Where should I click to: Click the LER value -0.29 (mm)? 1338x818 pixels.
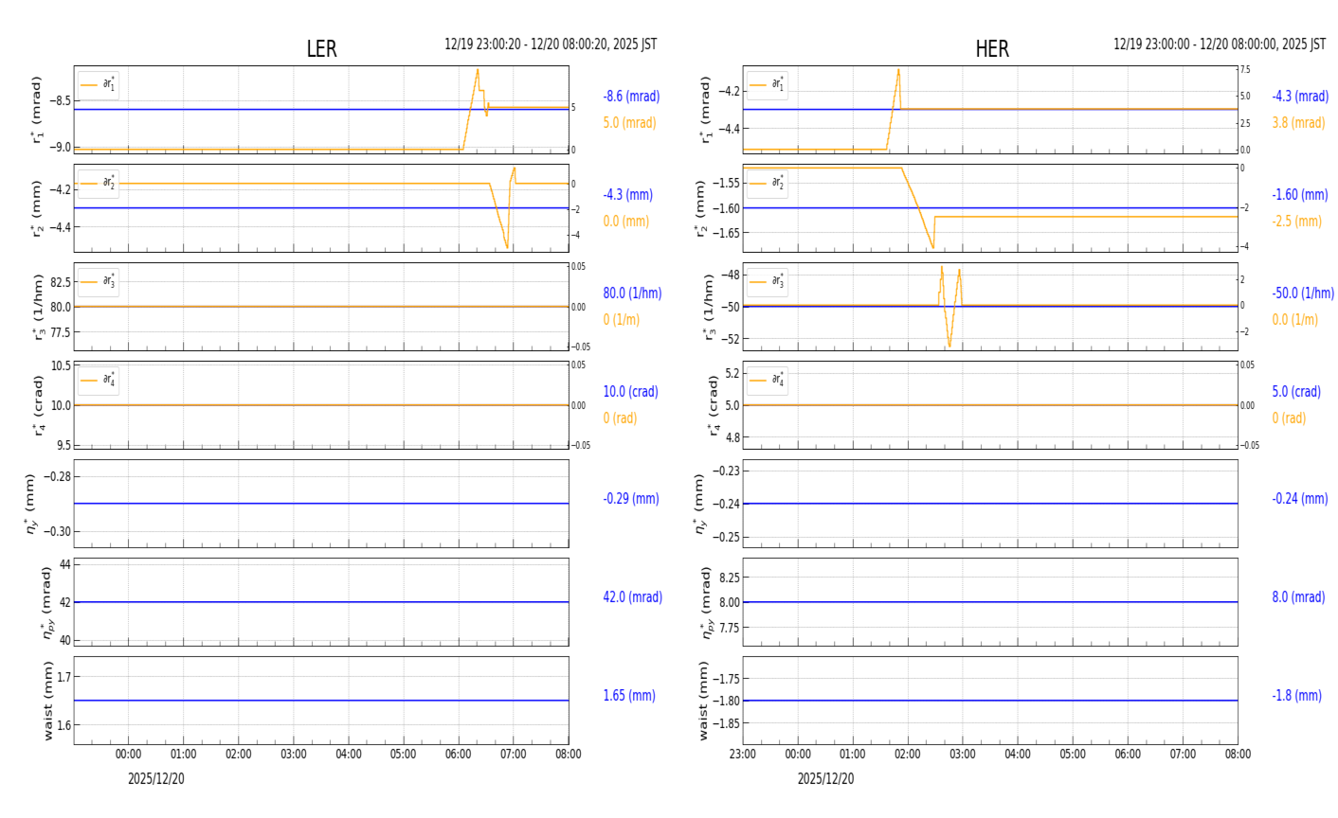(631, 499)
